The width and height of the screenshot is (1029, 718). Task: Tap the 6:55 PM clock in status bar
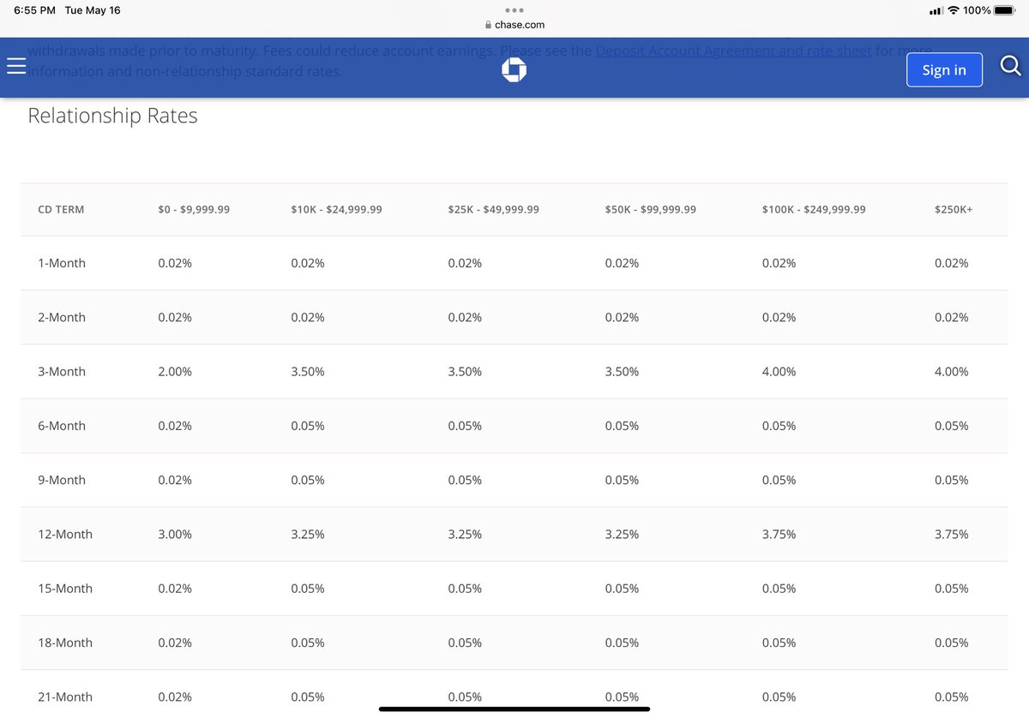(34, 10)
